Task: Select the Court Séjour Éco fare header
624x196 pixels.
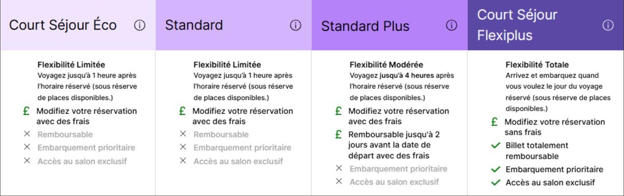Action: [63, 25]
